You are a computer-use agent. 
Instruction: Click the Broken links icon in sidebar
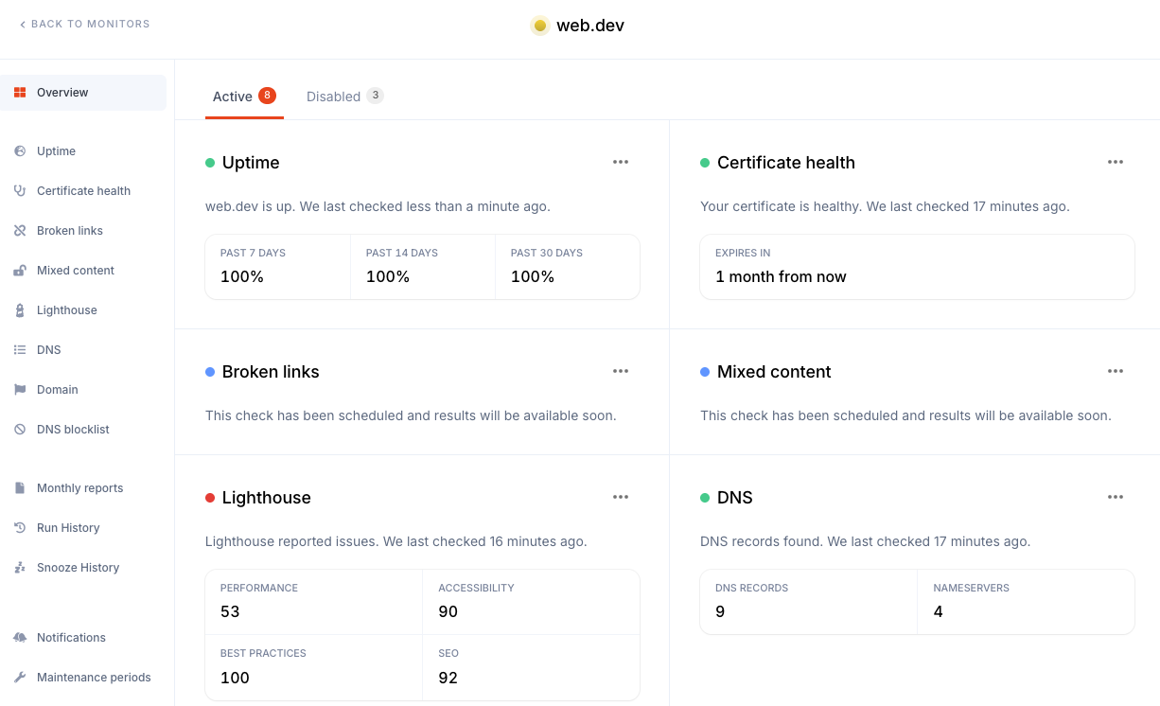tap(20, 231)
